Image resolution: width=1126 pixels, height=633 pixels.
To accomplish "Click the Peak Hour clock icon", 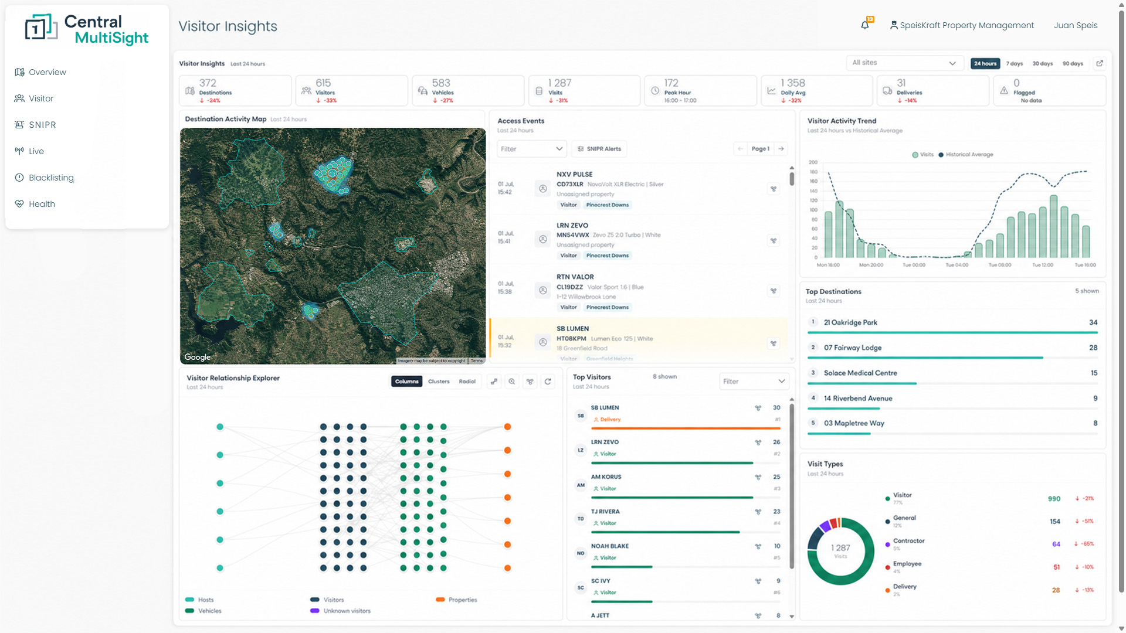I will [655, 91].
